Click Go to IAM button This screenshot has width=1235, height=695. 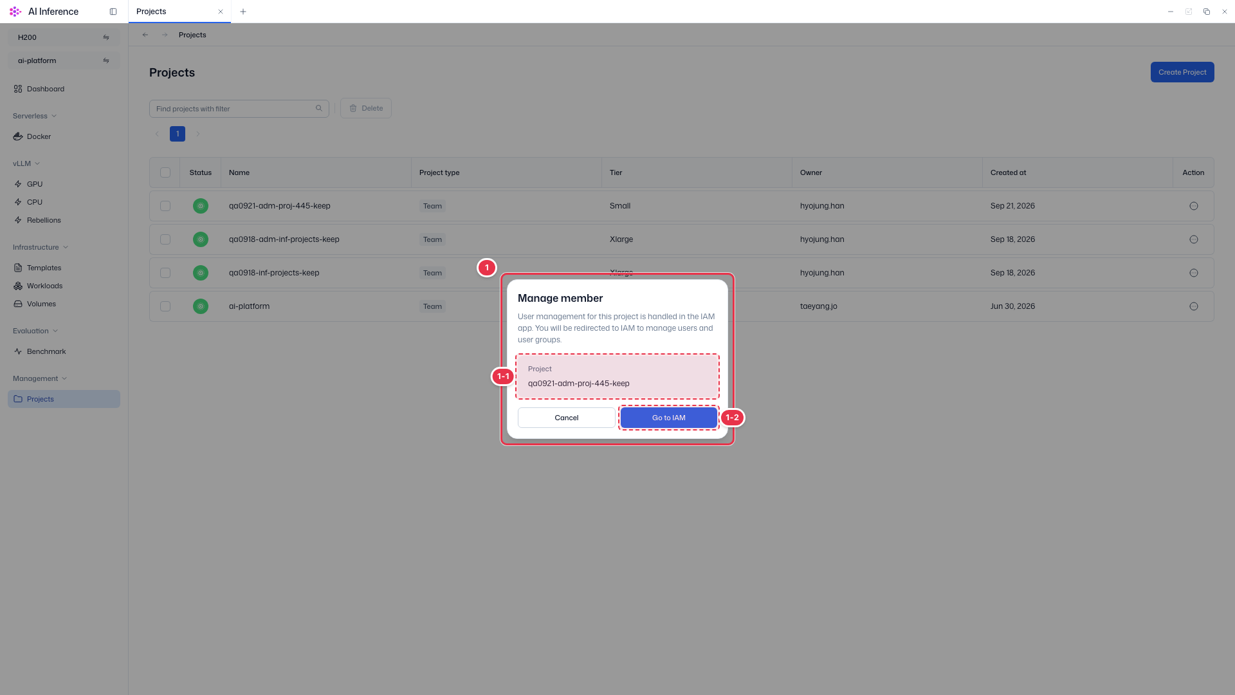669,418
